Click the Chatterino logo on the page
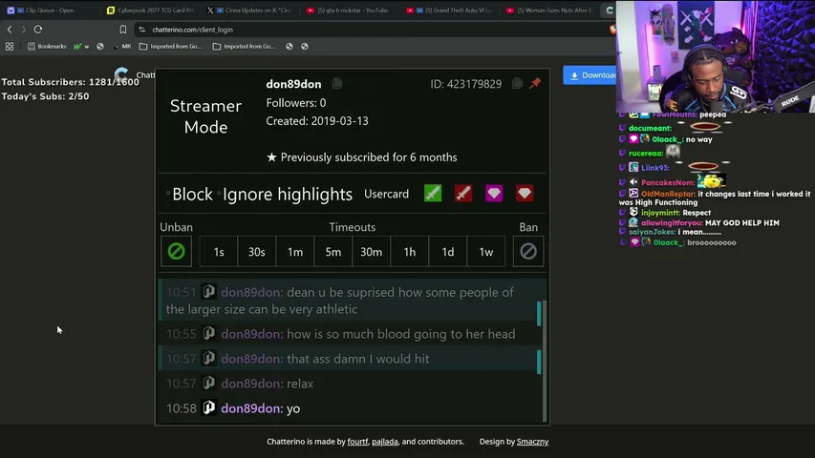Image resolution: width=815 pixels, height=458 pixels. (x=121, y=74)
